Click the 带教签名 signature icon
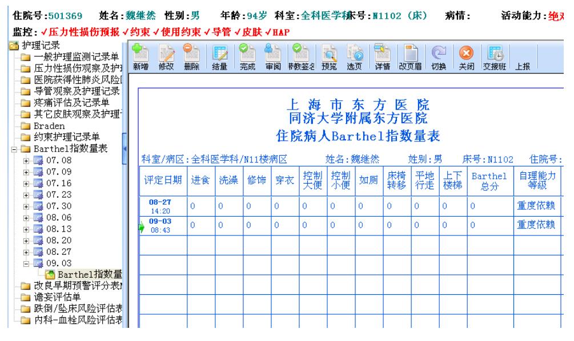The image size is (574, 341). click(301, 57)
